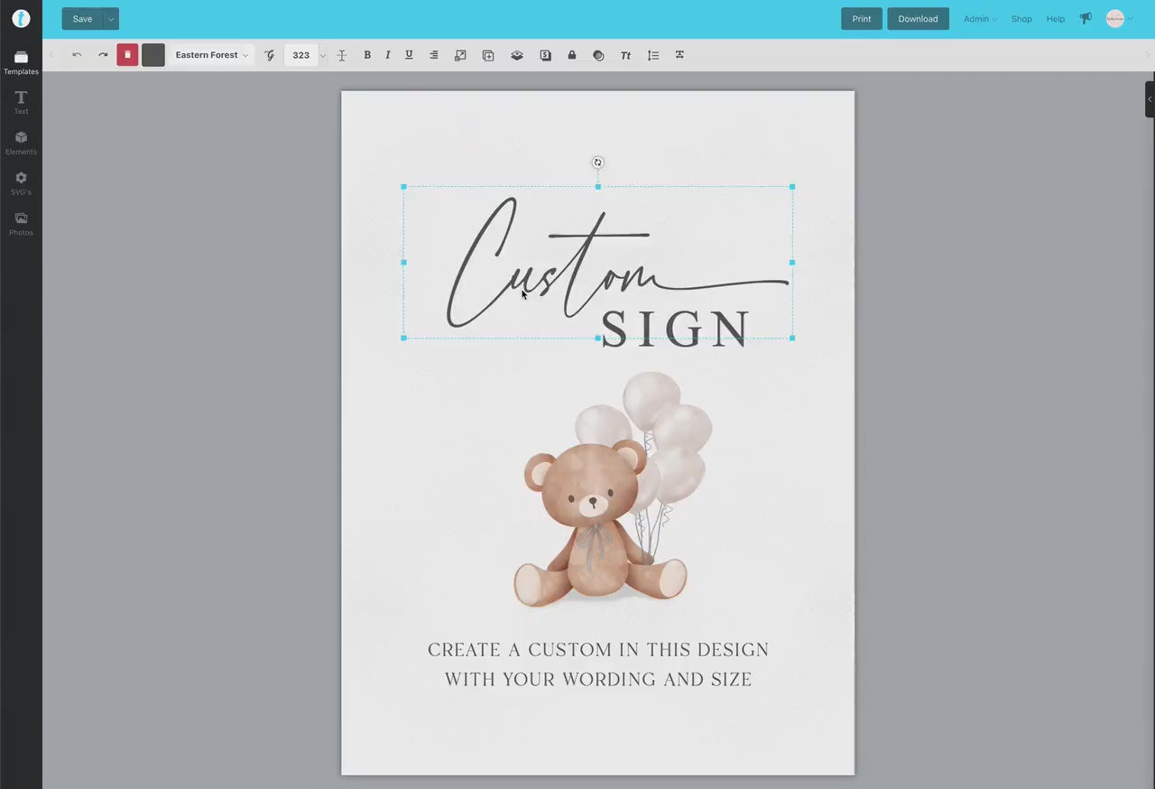Image resolution: width=1155 pixels, height=789 pixels.
Task: Select the teddy bear with balloons image
Action: (x=614, y=489)
